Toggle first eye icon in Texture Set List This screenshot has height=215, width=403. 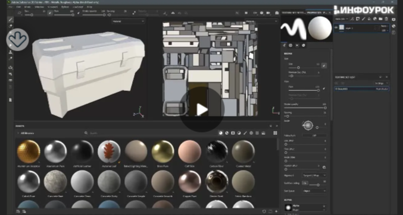pos(336,83)
